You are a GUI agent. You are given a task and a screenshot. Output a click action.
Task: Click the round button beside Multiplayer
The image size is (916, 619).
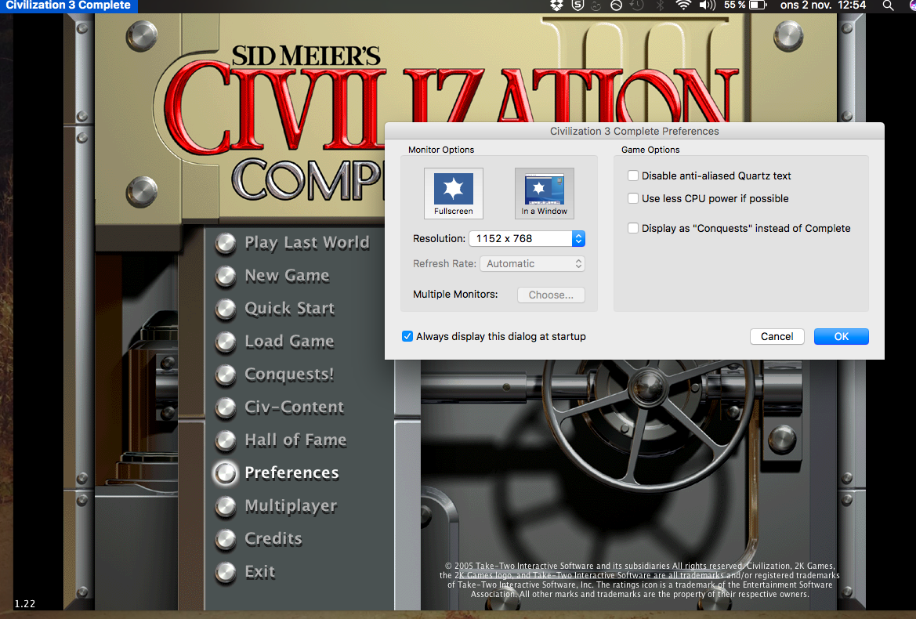pyautogui.click(x=226, y=506)
